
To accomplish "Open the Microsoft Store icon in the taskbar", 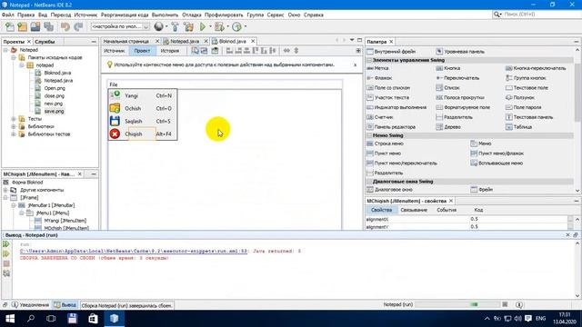I will coord(93,319).
